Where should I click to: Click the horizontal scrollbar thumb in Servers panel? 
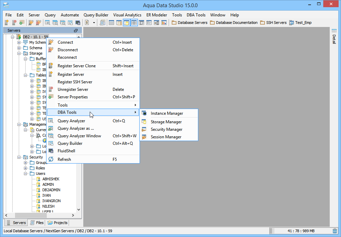[31, 215]
